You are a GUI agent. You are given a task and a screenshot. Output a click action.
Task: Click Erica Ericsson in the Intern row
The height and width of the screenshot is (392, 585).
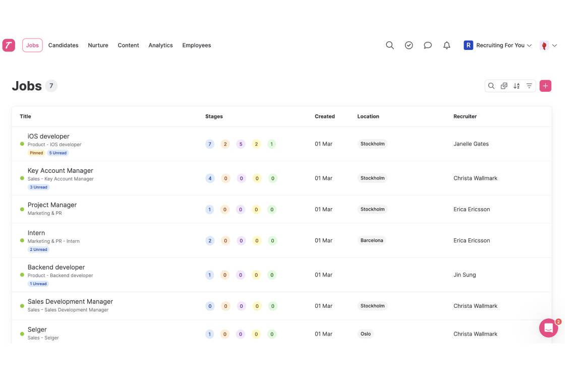(x=472, y=241)
